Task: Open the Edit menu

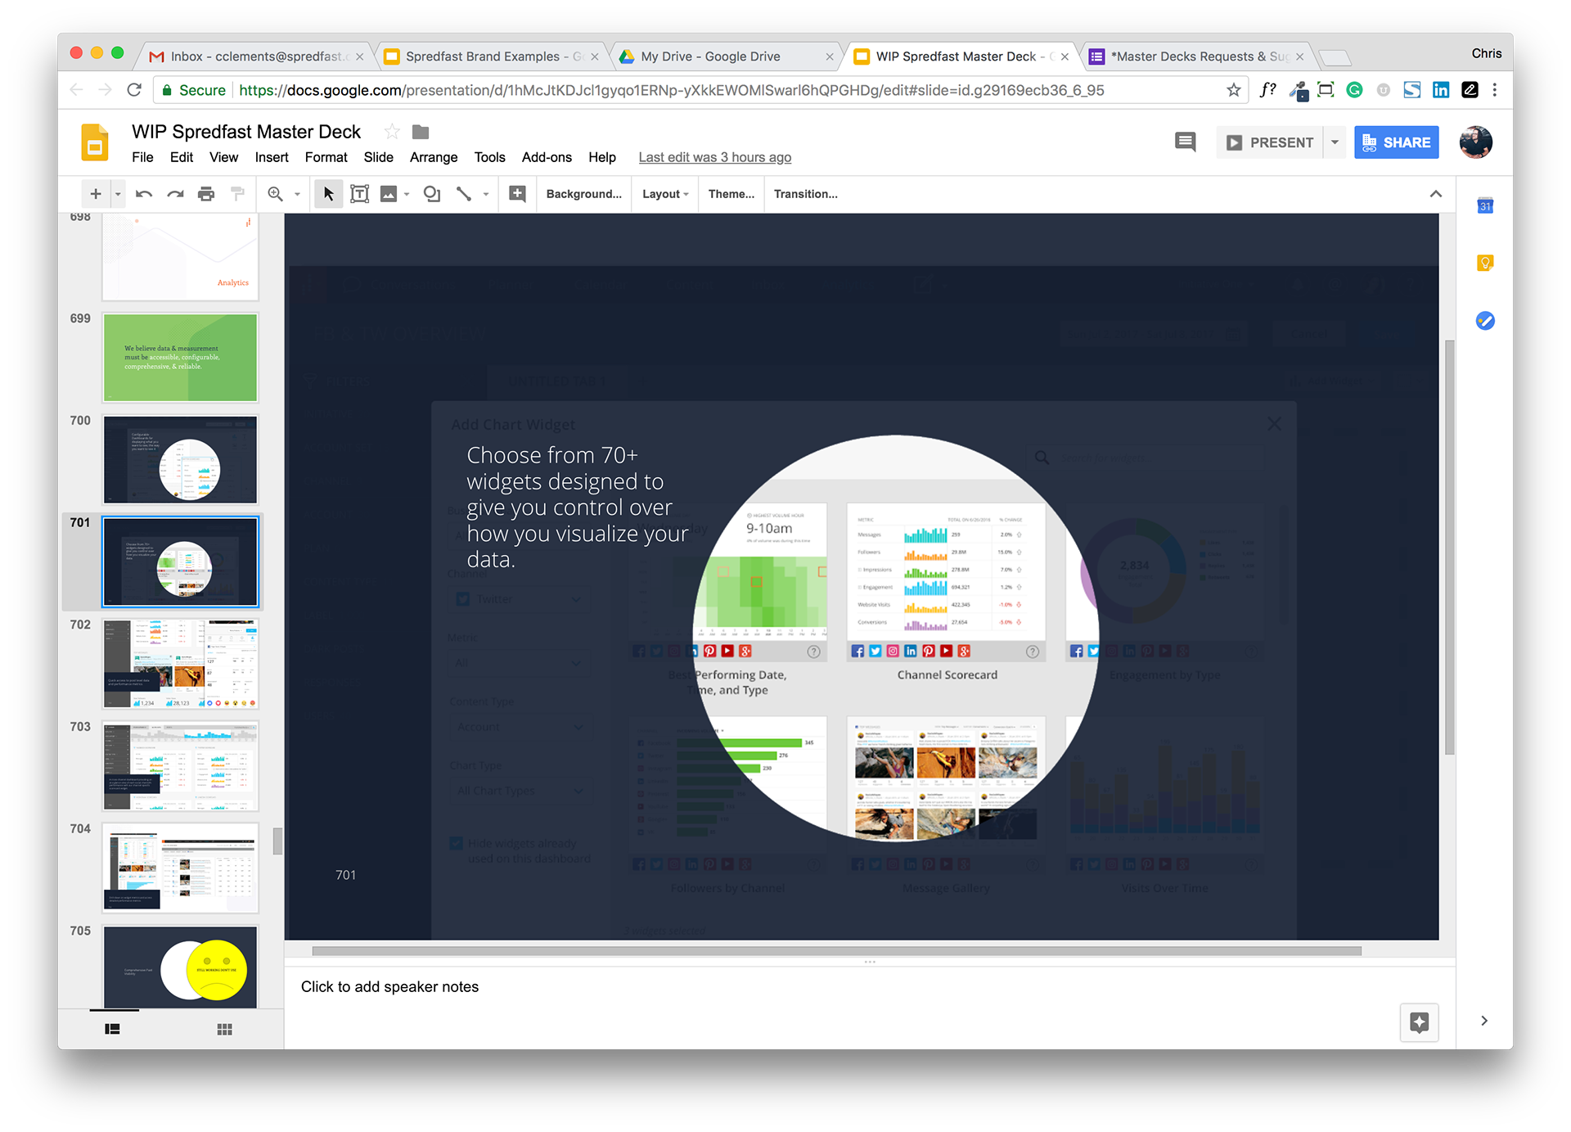Action: click(x=181, y=157)
